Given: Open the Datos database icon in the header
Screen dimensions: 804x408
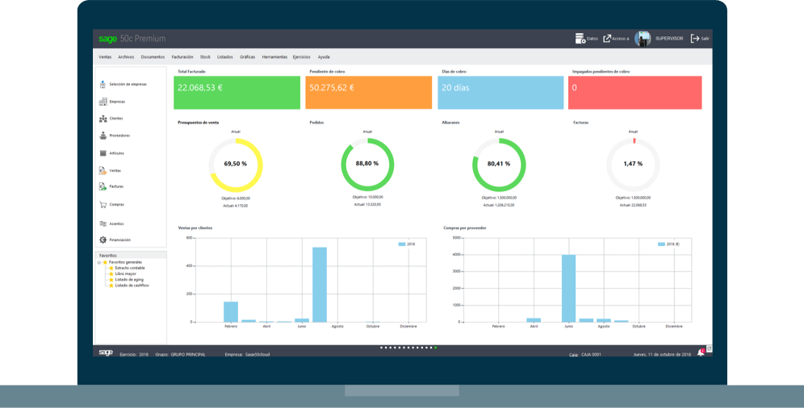Looking at the screenshot, I should point(580,38).
